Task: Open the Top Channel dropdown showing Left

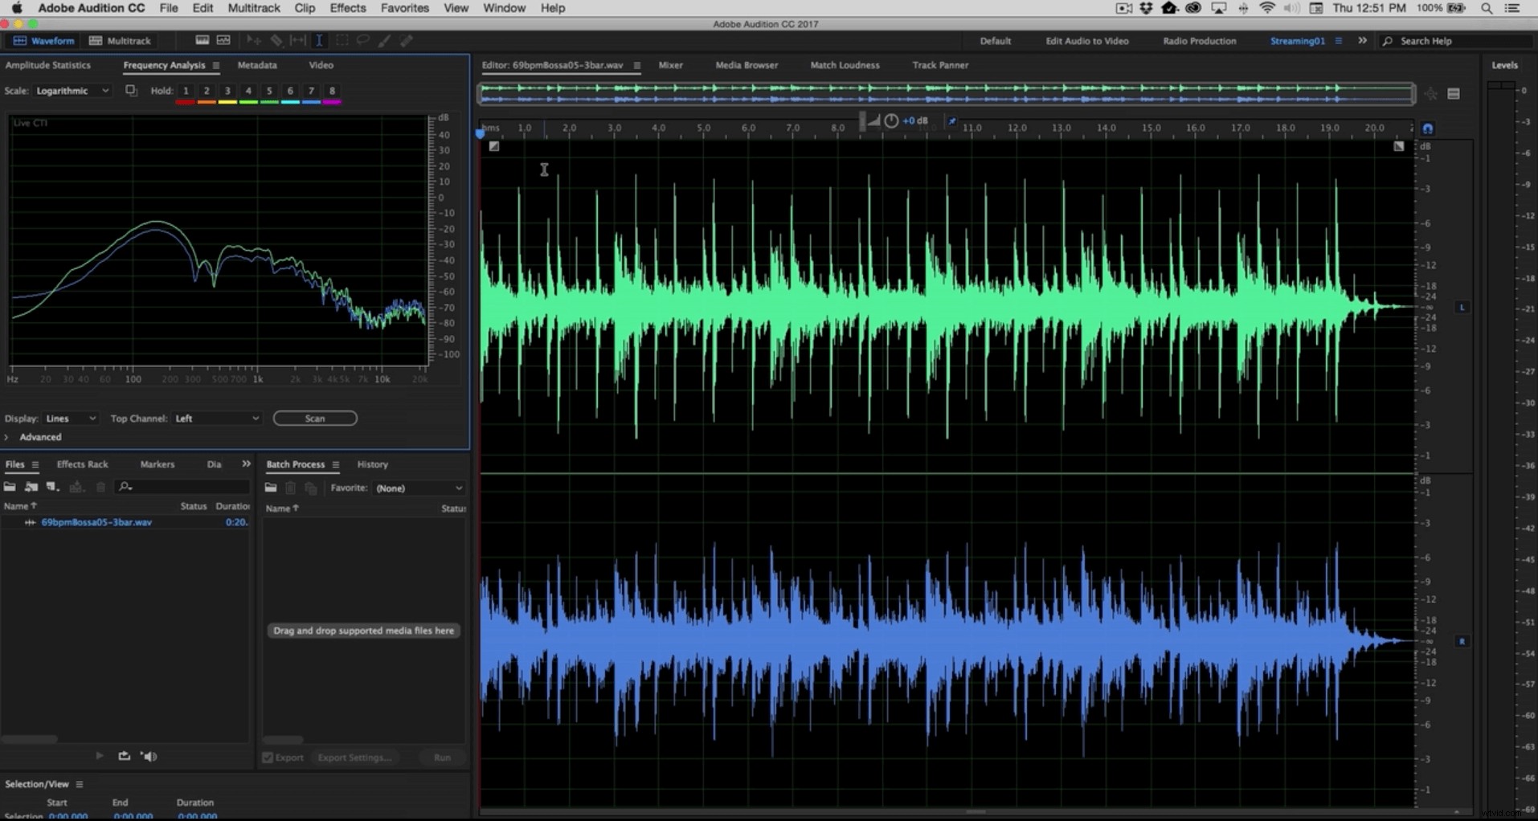Action: tap(215, 418)
